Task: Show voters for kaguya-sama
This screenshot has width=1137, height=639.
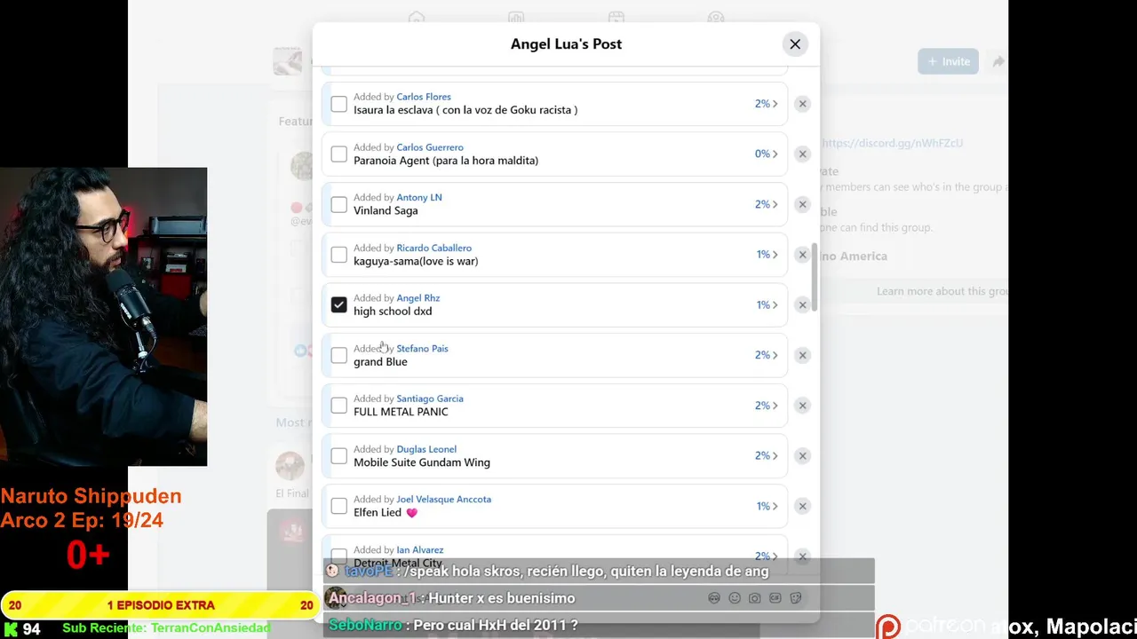Action: tap(767, 255)
